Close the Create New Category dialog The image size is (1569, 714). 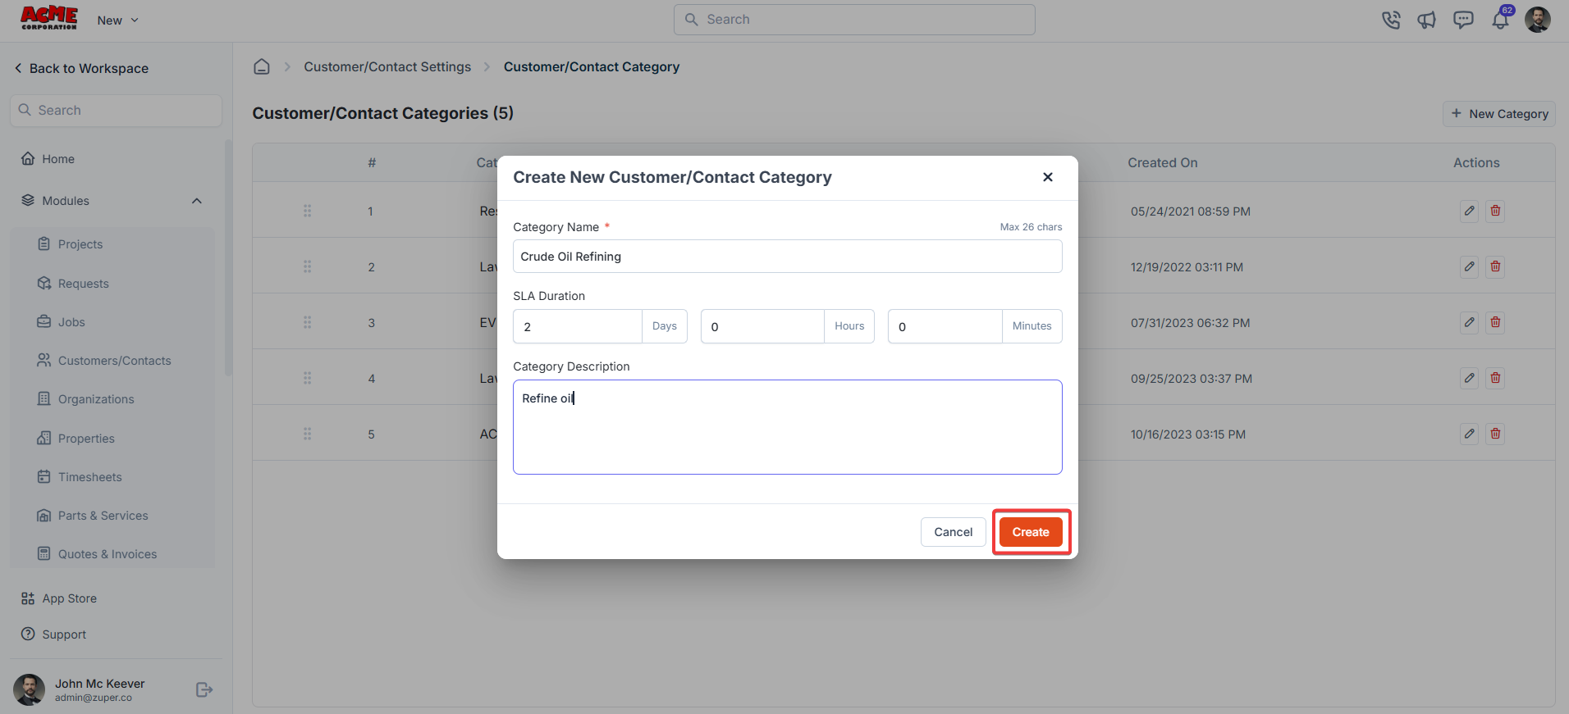tap(1048, 177)
